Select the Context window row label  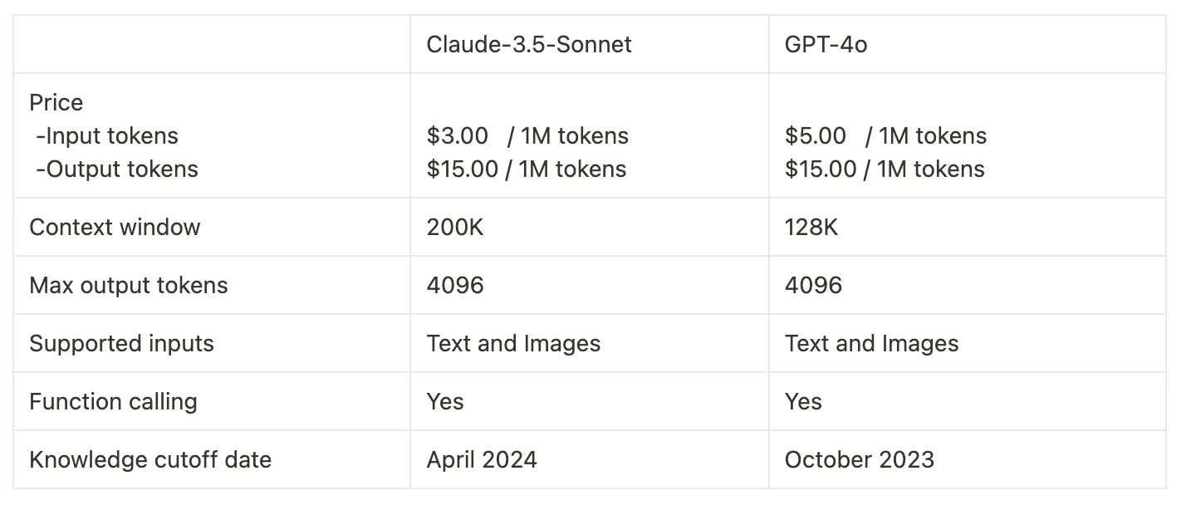click(x=115, y=228)
